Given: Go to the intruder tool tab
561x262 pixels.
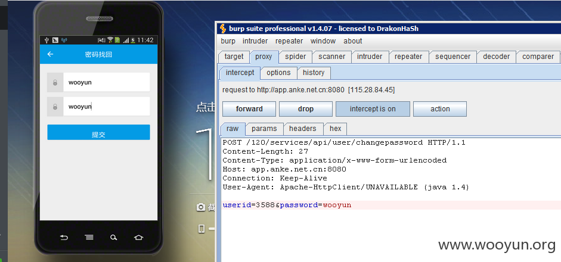Looking at the screenshot, I should pyautogui.click(x=370, y=57).
